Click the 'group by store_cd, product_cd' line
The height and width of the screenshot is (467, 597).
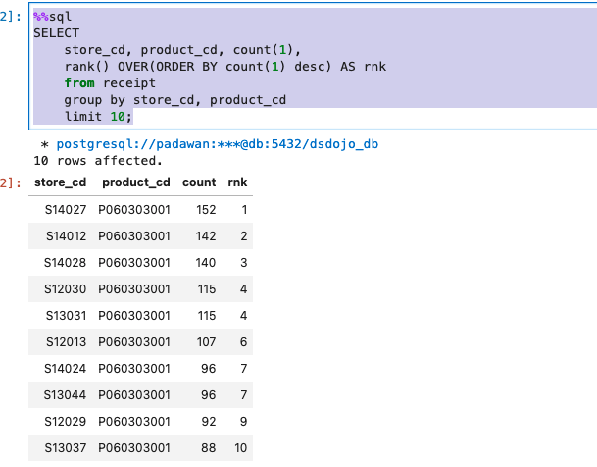[175, 100]
